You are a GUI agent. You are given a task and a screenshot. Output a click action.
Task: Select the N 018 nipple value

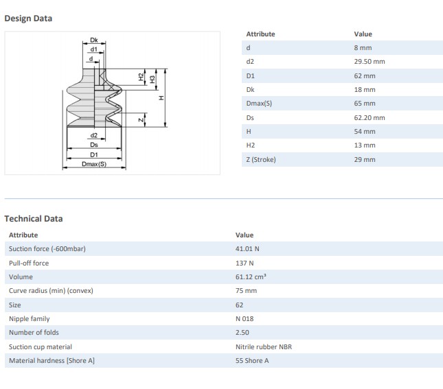point(245,318)
